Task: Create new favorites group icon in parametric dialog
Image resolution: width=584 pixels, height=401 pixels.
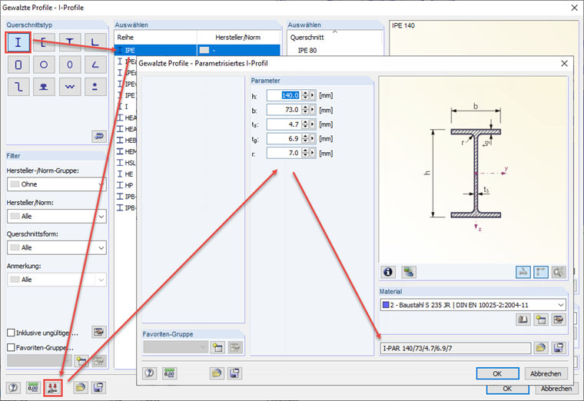Action: point(217,347)
